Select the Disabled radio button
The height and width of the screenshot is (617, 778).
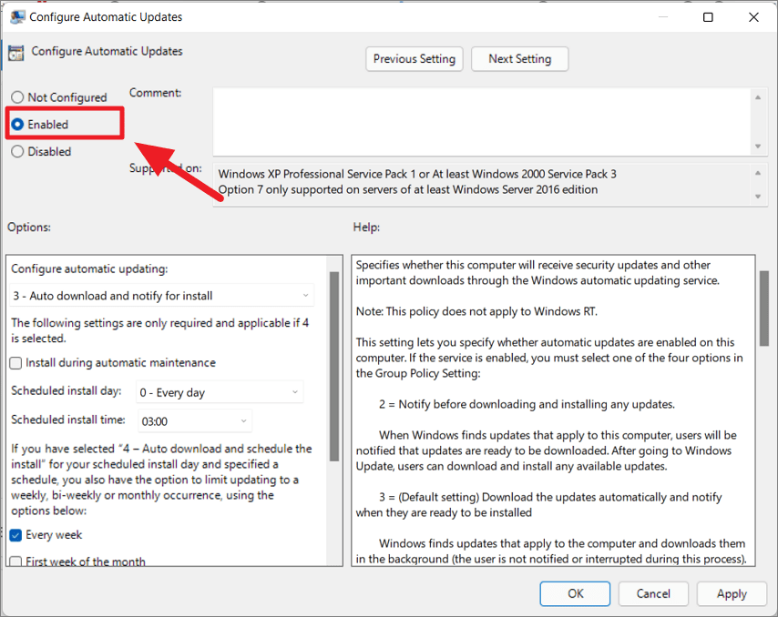coord(17,152)
